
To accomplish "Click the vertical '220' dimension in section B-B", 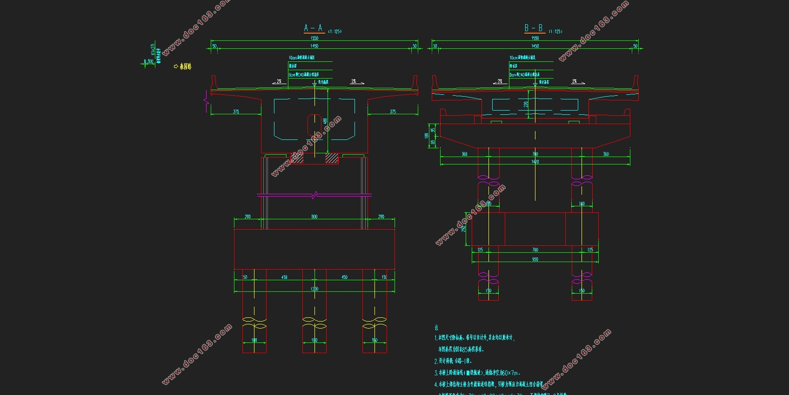I will click(526, 105).
